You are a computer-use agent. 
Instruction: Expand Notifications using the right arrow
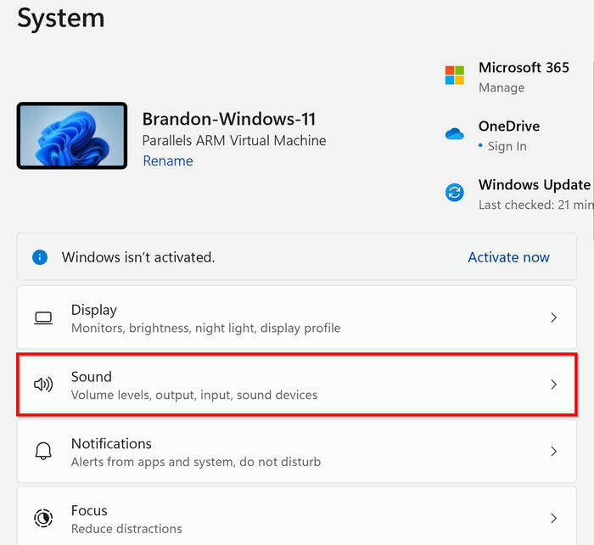click(553, 451)
